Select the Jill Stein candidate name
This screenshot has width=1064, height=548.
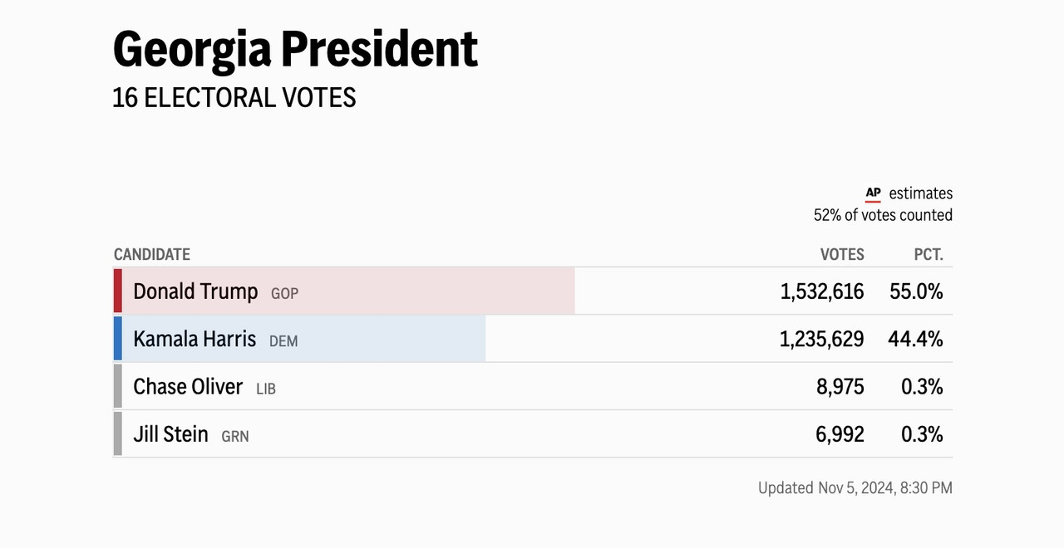pos(170,434)
